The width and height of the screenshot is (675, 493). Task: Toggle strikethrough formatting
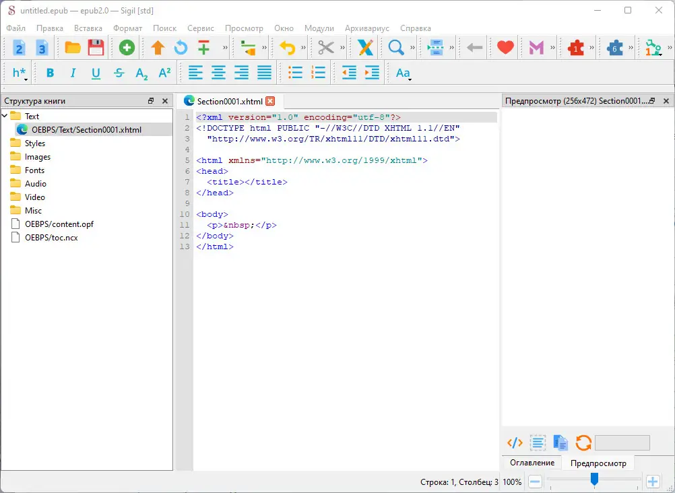[119, 73]
